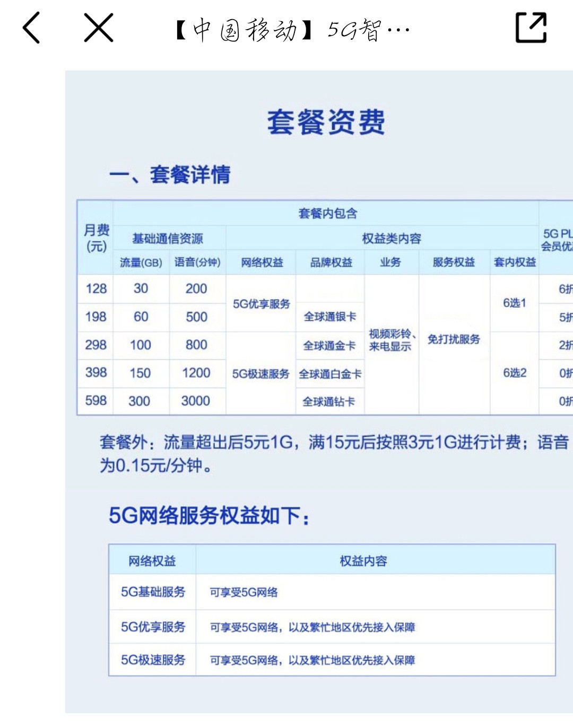This screenshot has height=728, width=573.
Task: Tap the 一、套餐详情 section heading
Action: [x=170, y=174]
